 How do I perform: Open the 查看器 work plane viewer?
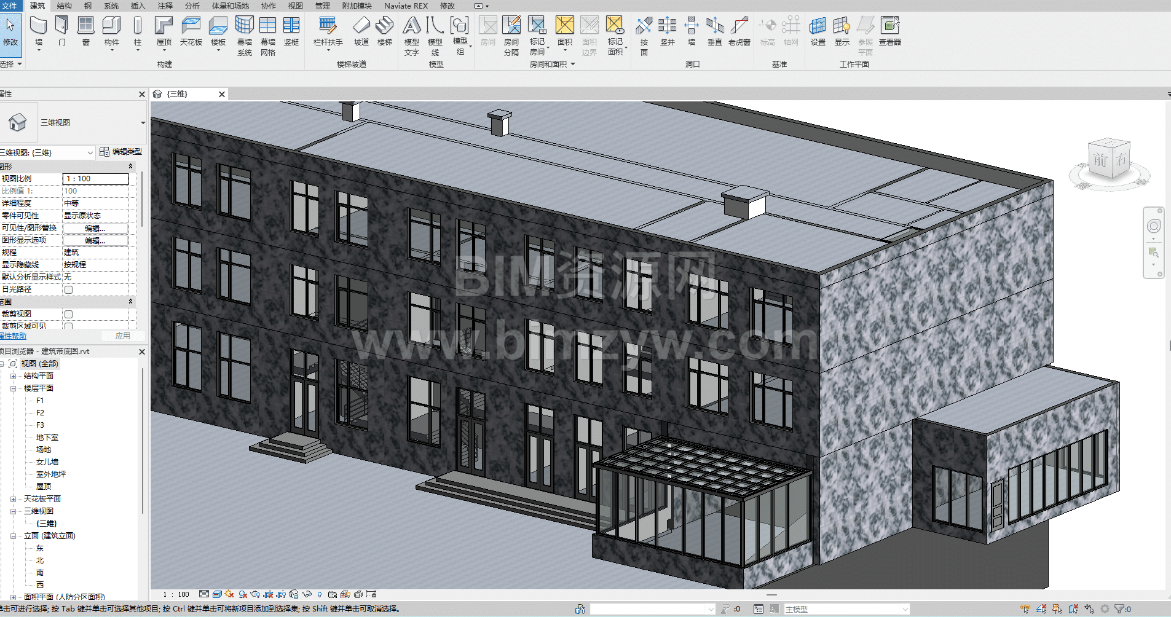pos(889,31)
